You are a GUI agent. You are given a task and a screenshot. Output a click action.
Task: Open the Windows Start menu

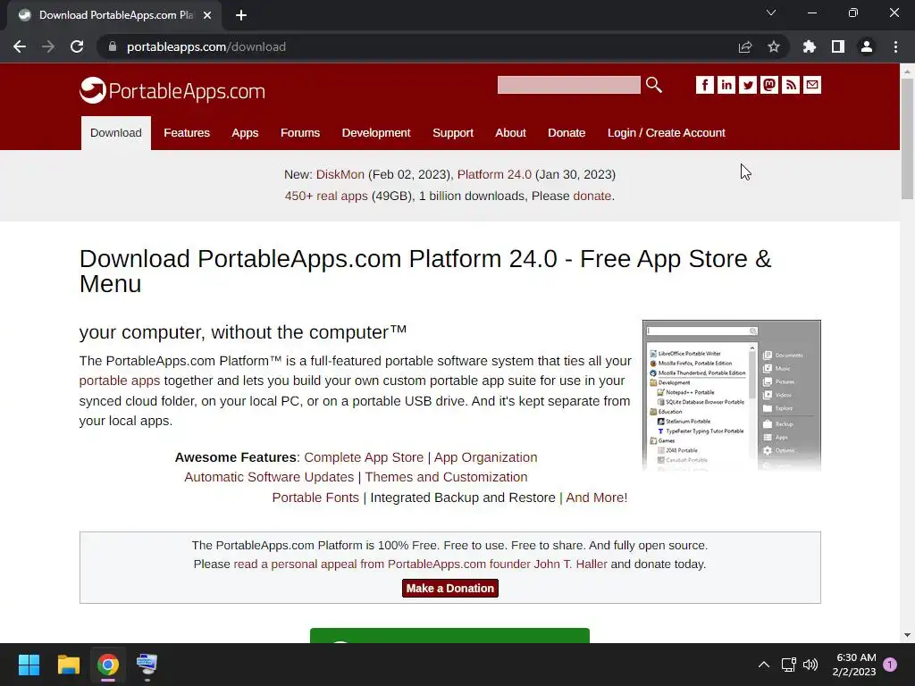[29, 665]
